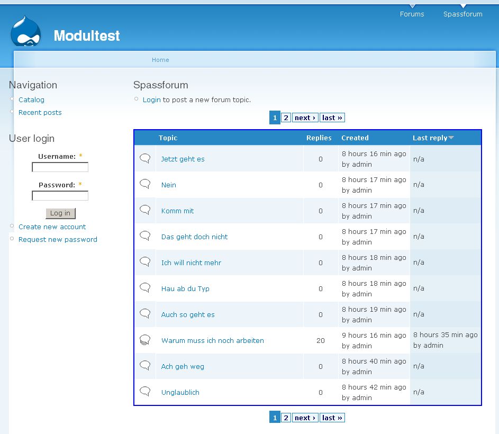Viewport: 499px width, 434px height.
Task: Click the Drupal drop logo
Action: (25, 32)
